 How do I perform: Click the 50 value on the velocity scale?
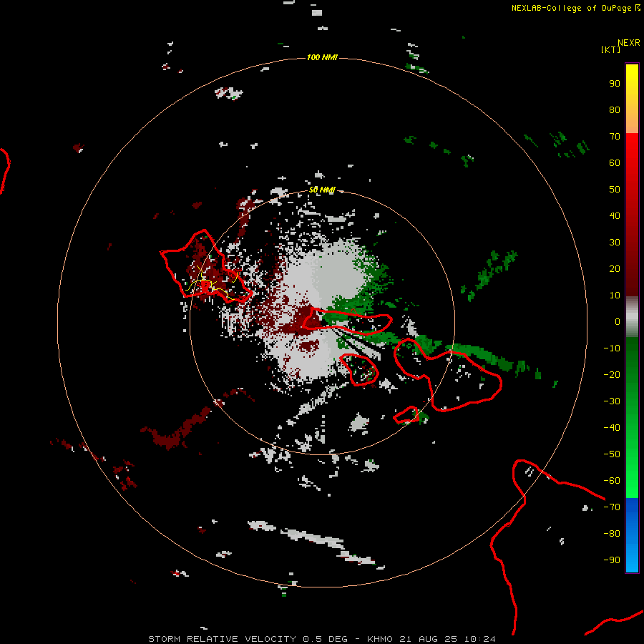pyautogui.click(x=615, y=190)
